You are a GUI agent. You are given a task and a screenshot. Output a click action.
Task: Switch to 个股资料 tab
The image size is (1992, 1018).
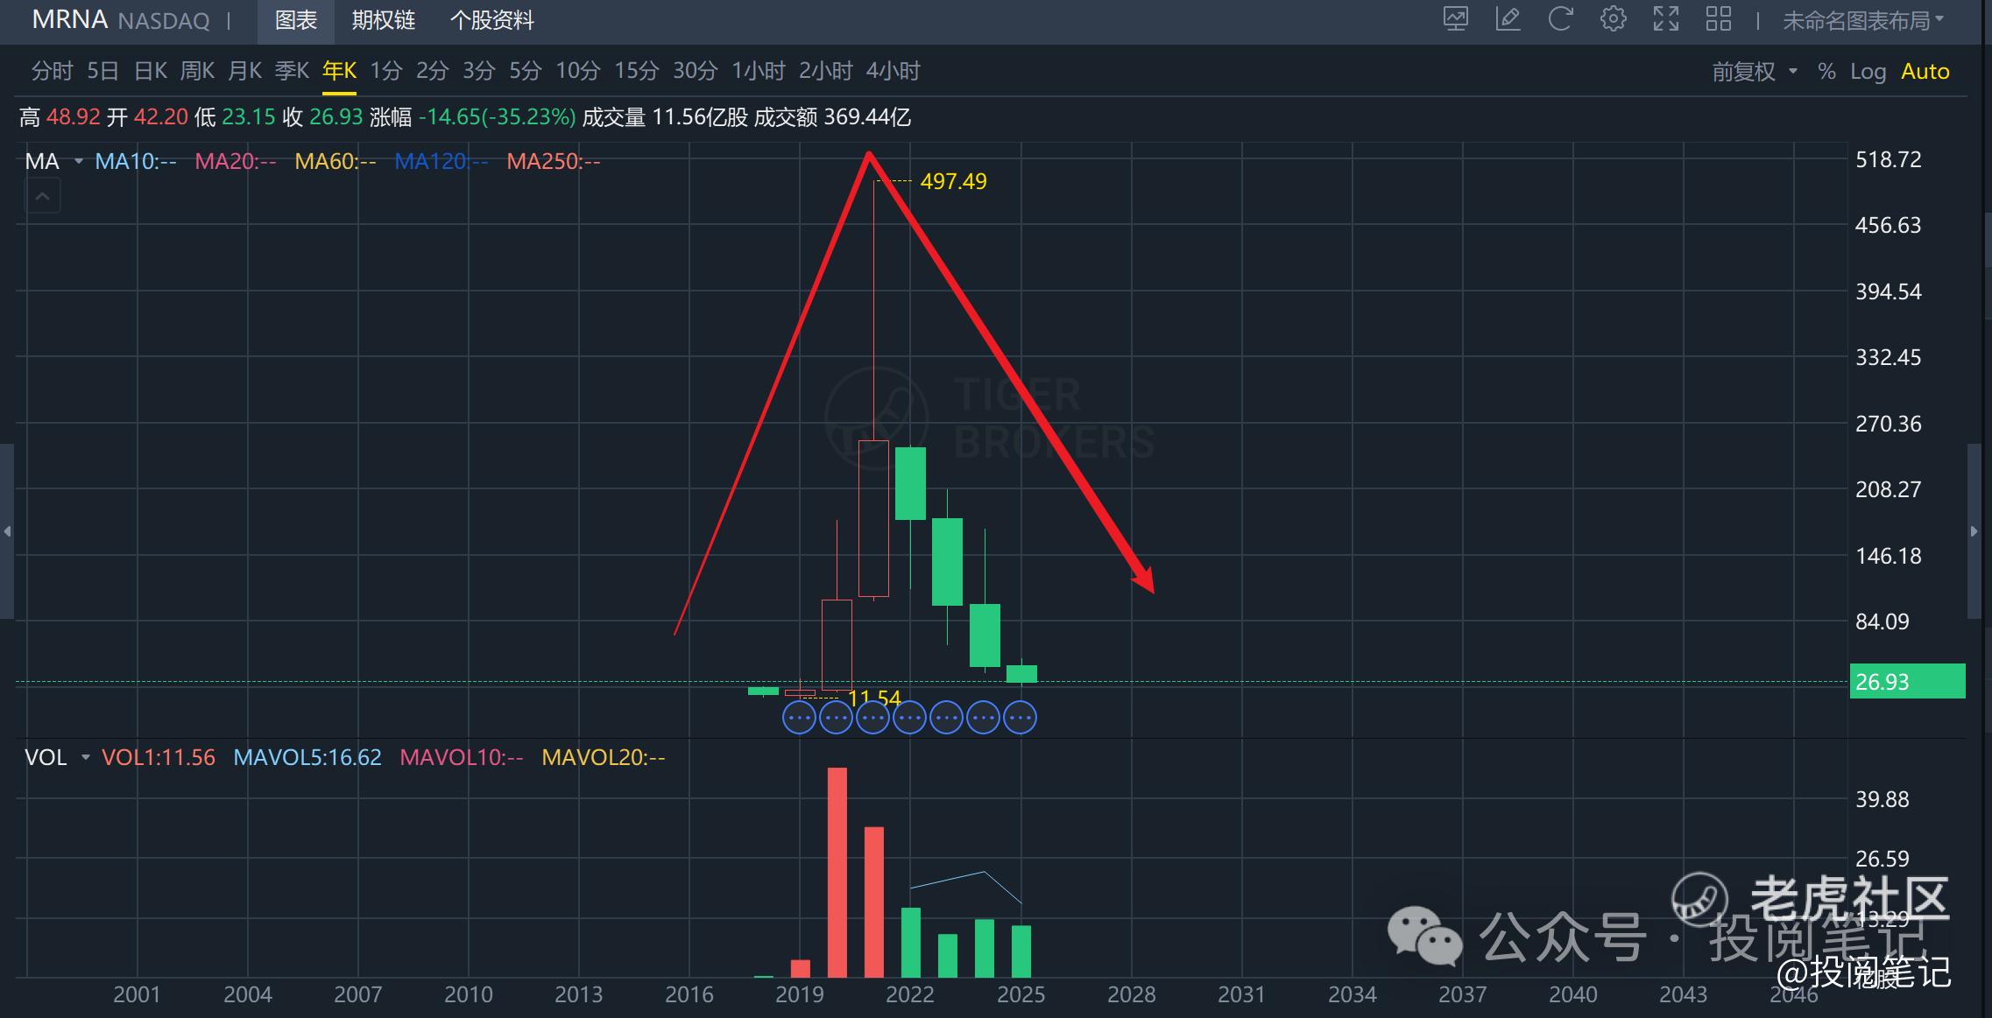[x=491, y=20]
